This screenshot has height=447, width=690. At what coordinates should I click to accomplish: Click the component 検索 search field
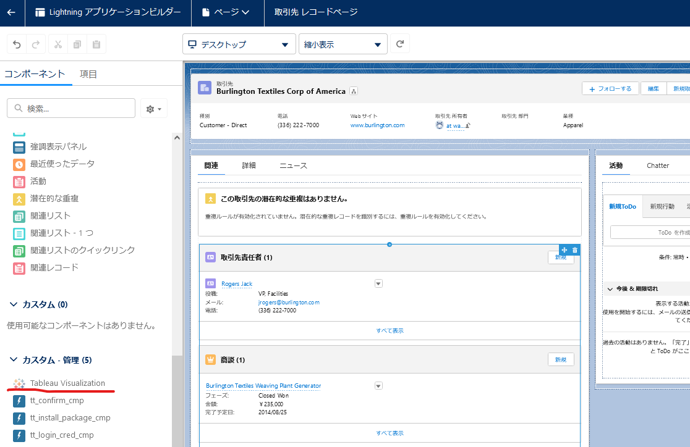tap(71, 108)
